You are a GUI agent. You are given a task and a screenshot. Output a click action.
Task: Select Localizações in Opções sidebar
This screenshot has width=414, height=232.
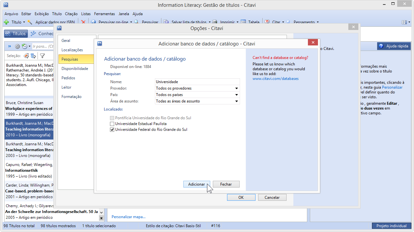coord(76,50)
